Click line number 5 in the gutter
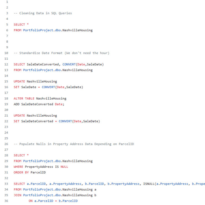This screenshot has width=205, height=205. 6,25
